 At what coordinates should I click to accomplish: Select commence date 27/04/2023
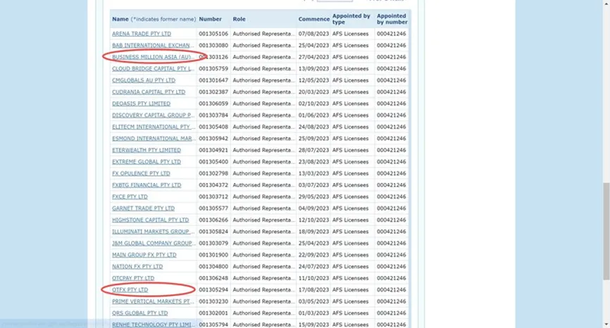click(x=313, y=57)
